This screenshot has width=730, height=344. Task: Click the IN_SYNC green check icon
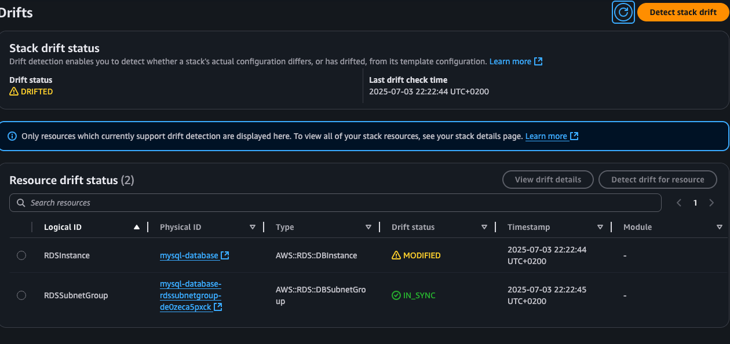click(396, 295)
